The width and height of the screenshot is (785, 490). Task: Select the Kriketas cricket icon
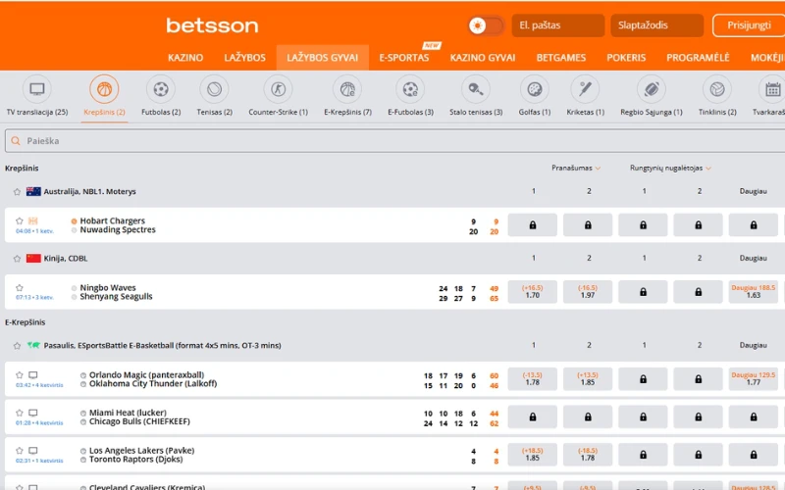(x=585, y=89)
